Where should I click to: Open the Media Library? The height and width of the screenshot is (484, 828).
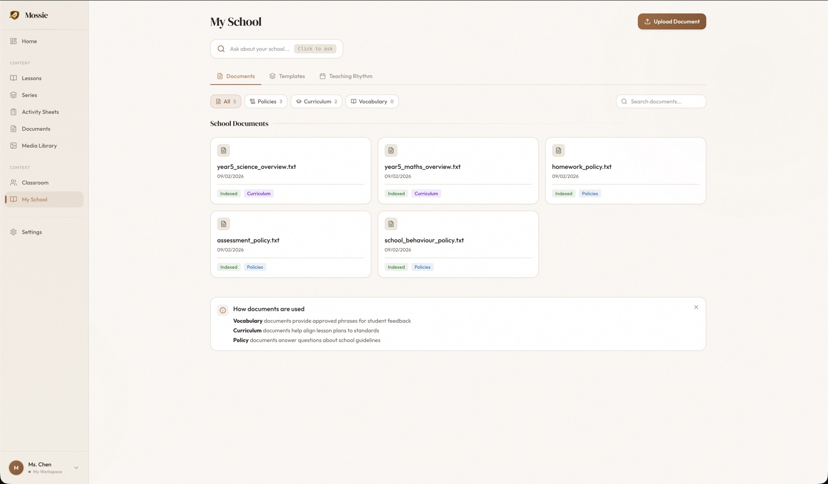tap(39, 145)
